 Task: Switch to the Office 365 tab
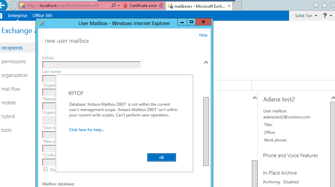click(x=42, y=16)
